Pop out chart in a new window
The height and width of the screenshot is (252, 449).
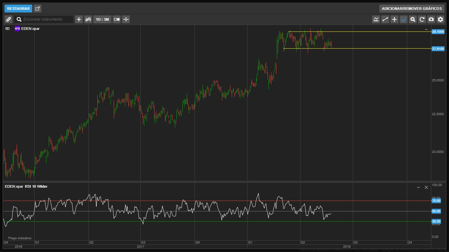[37, 9]
